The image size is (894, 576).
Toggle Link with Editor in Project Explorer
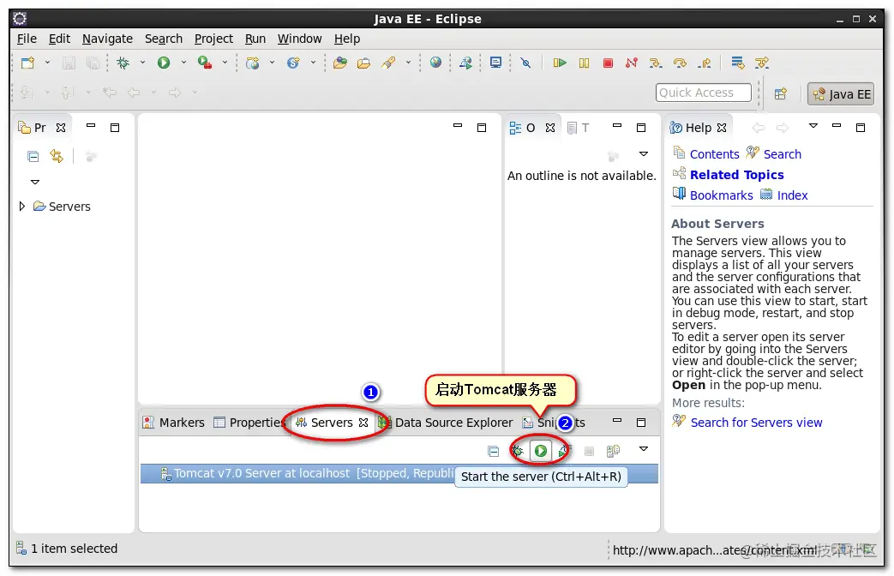[x=57, y=156]
